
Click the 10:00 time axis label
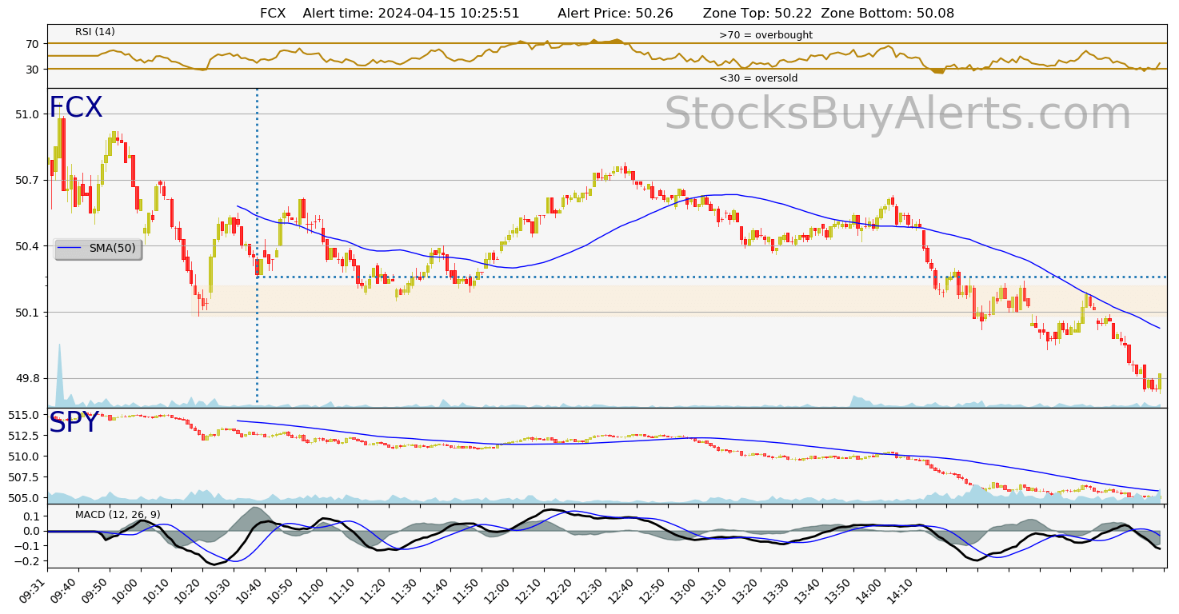tap(126, 589)
